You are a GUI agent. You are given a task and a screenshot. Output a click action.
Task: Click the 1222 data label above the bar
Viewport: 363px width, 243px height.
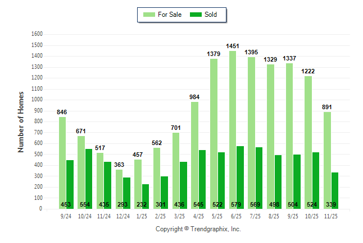tap(309, 70)
